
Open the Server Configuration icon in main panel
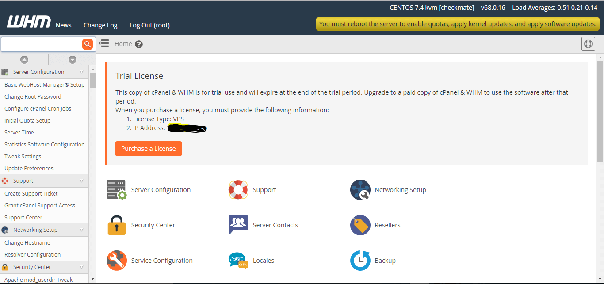(x=116, y=190)
